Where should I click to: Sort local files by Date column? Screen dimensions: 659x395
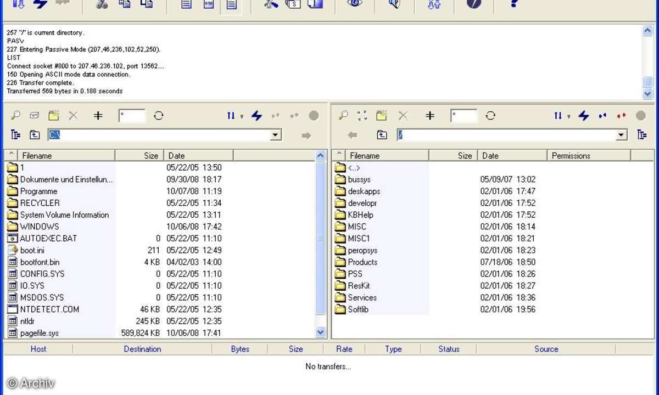(x=199, y=156)
